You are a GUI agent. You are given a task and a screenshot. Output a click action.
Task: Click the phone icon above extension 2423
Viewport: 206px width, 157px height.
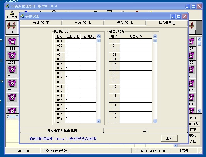tap(12, 70)
